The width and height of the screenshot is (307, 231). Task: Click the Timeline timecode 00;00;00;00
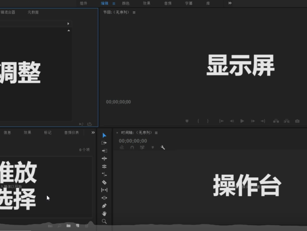(133, 141)
